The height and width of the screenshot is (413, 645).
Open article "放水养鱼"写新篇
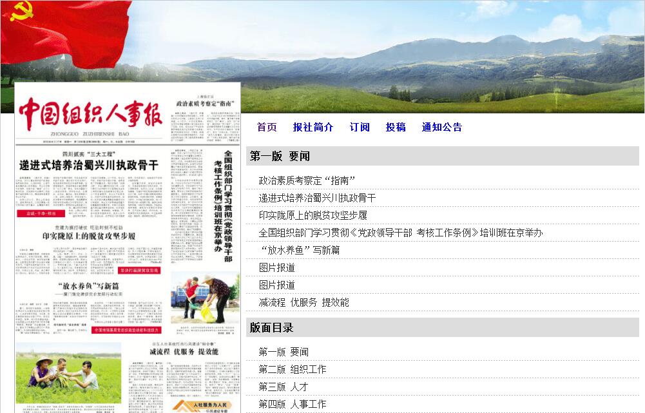299,250
